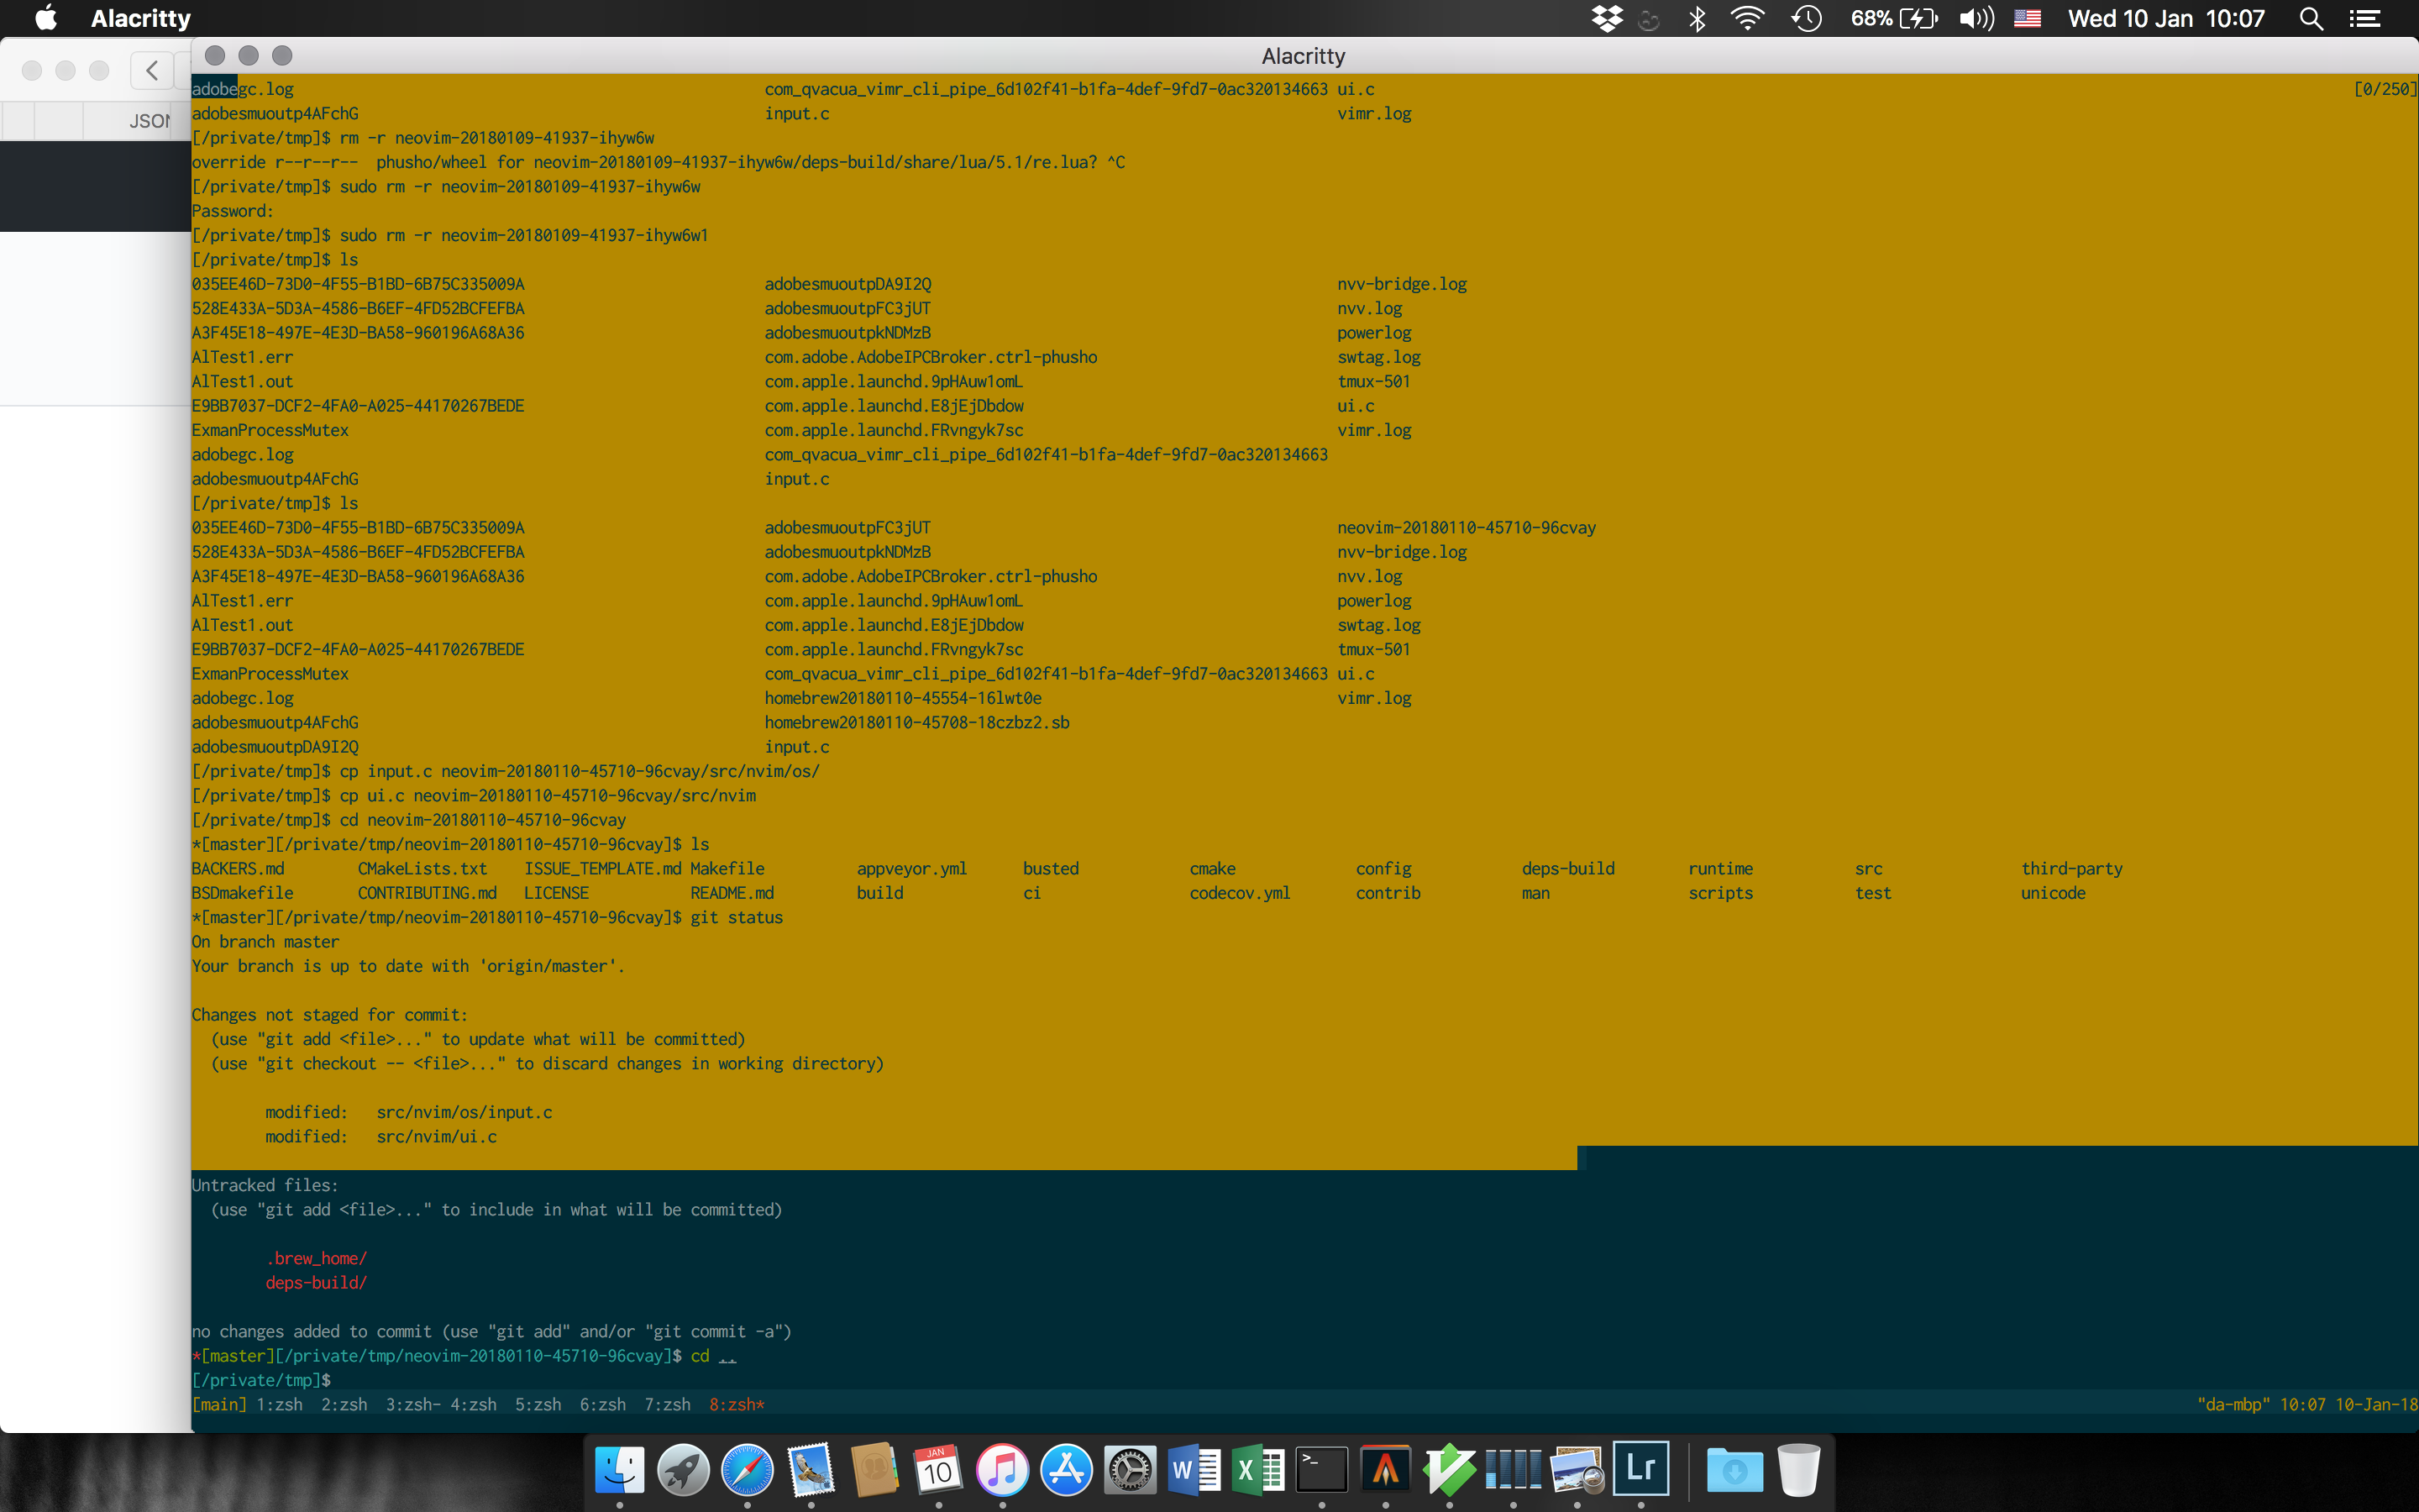
Task: Mute sound via the volume menu bar icon
Action: (x=1974, y=18)
